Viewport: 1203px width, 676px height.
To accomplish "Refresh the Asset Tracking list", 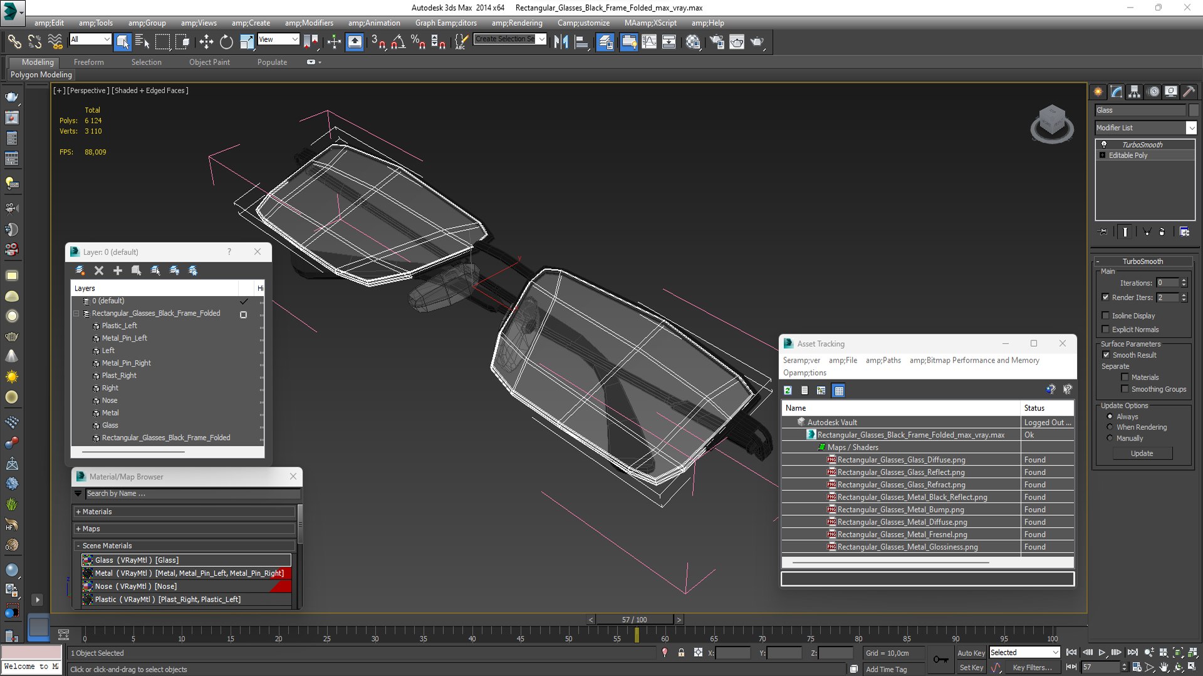I will (788, 391).
